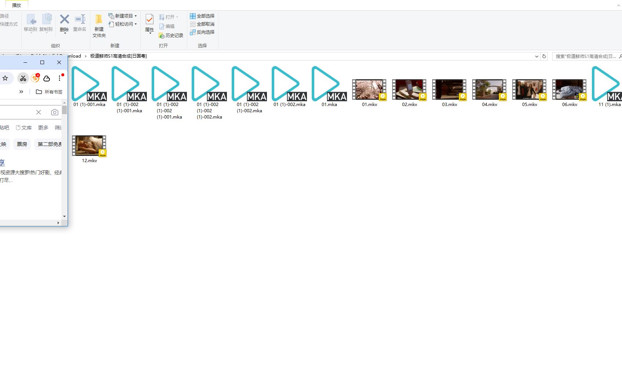The image size is (622, 365).
Task: Click the Delete (删除) icon in ribbon
Action: click(x=64, y=19)
